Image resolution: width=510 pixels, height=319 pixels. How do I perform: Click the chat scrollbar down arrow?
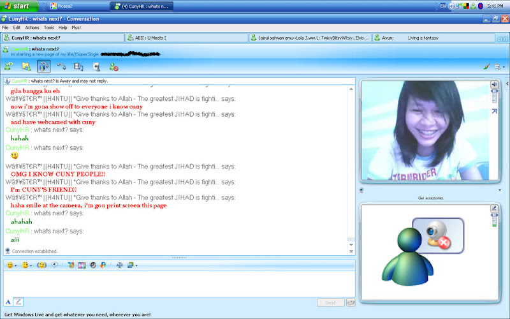pos(351,245)
